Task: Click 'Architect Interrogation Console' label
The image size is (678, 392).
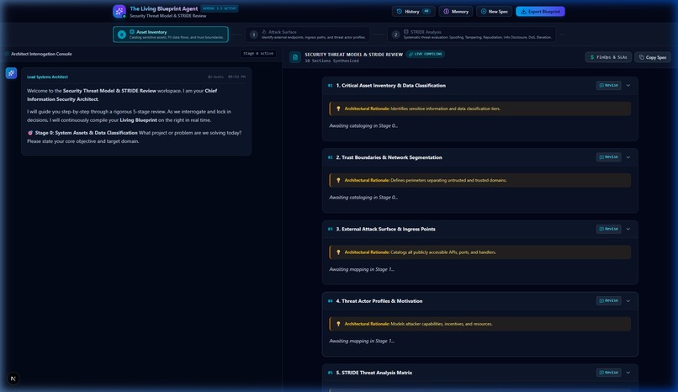Action: (x=41, y=54)
